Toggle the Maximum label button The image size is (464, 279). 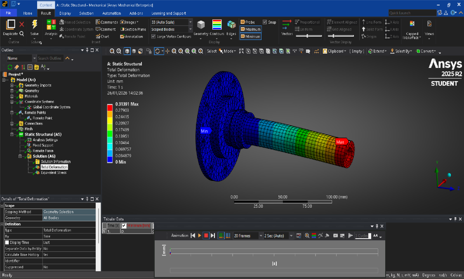(250, 29)
